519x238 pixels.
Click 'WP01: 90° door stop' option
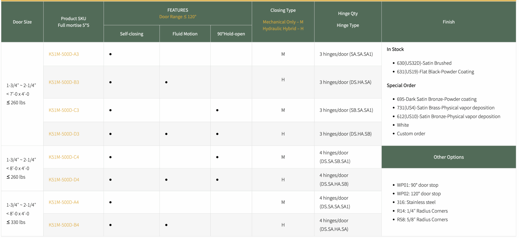pos(418,185)
